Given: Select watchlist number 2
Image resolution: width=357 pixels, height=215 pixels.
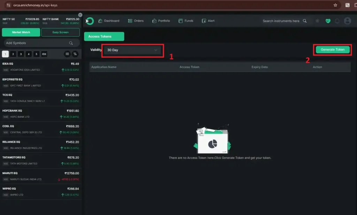Looking at the screenshot, I should [x=13, y=54].
